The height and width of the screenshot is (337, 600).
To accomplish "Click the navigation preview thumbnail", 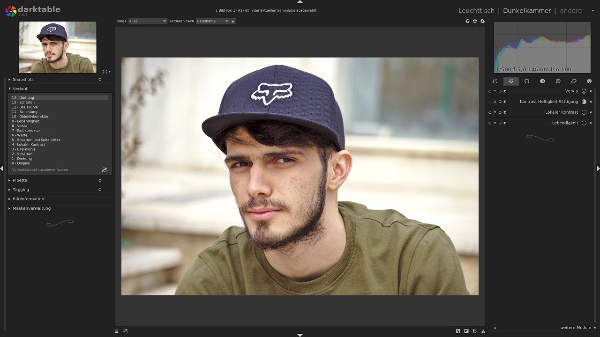I will (x=58, y=47).
